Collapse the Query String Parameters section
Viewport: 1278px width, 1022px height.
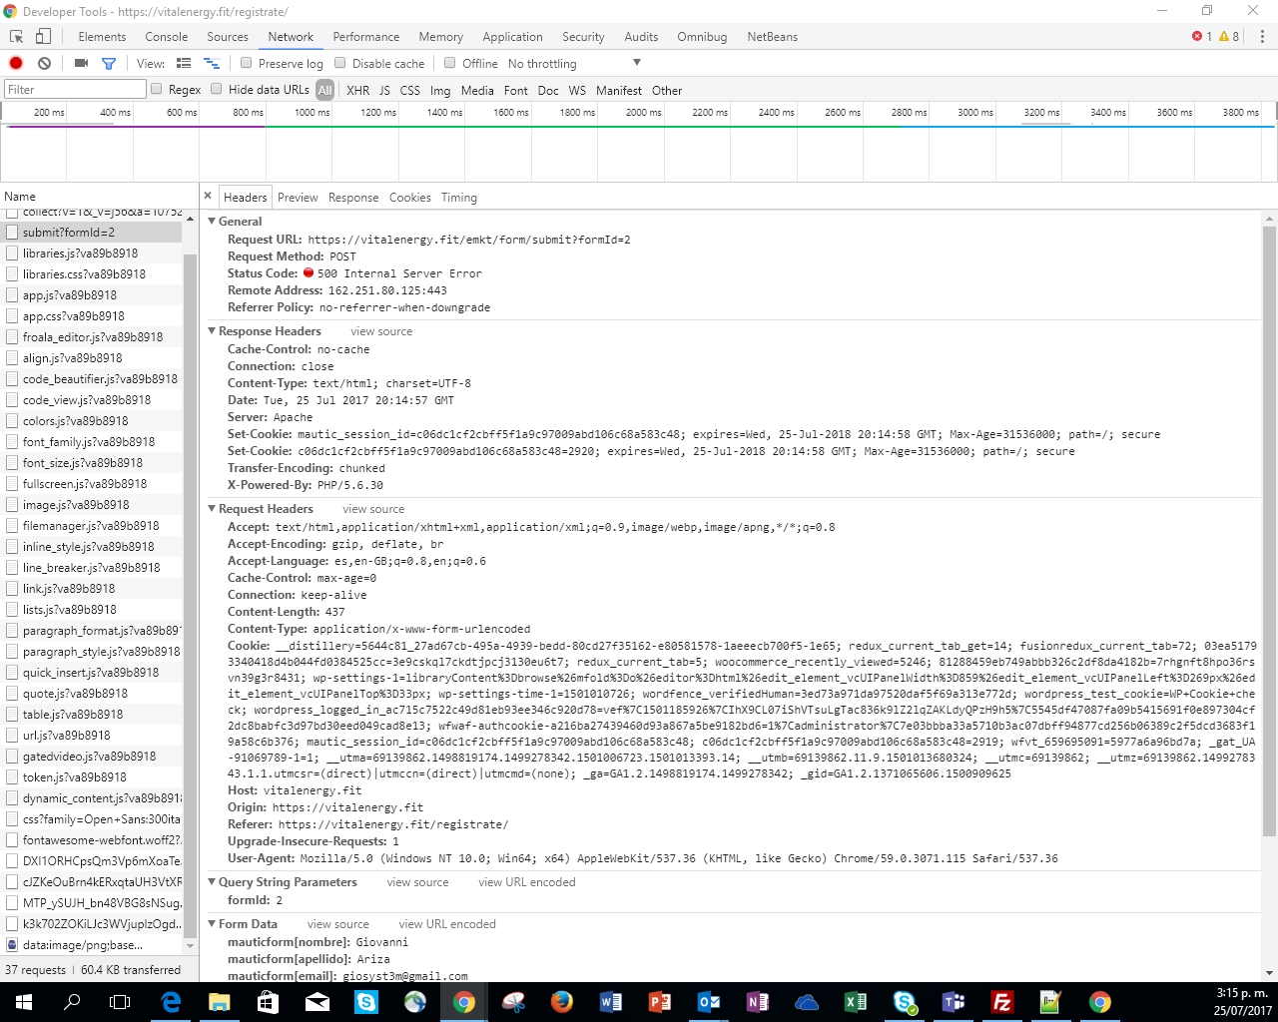212,882
